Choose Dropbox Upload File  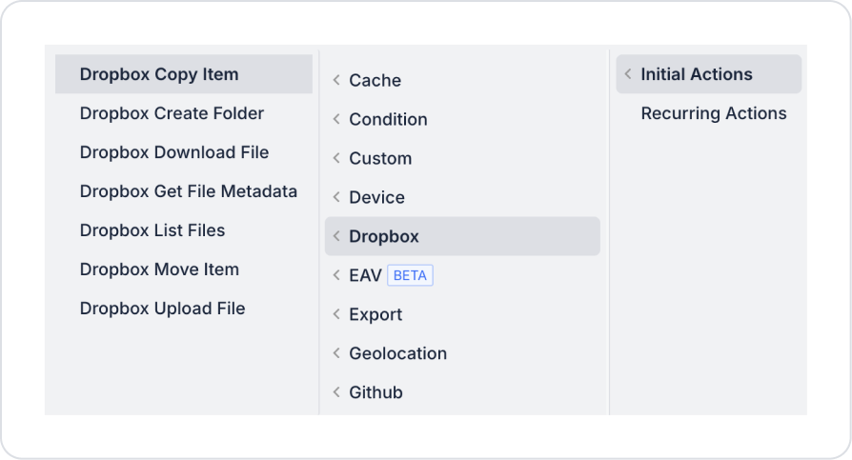click(184, 309)
